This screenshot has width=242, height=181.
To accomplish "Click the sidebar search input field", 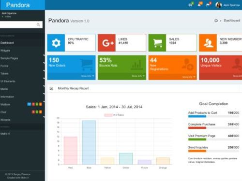I will tap(18, 25).
